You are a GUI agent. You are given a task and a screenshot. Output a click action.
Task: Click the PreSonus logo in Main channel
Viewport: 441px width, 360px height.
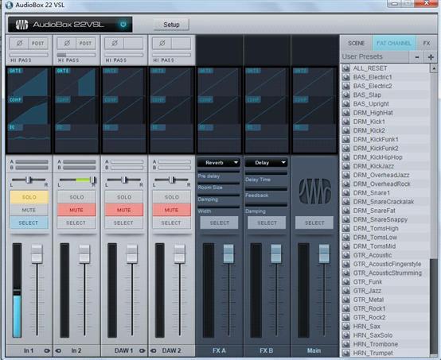[x=314, y=191]
